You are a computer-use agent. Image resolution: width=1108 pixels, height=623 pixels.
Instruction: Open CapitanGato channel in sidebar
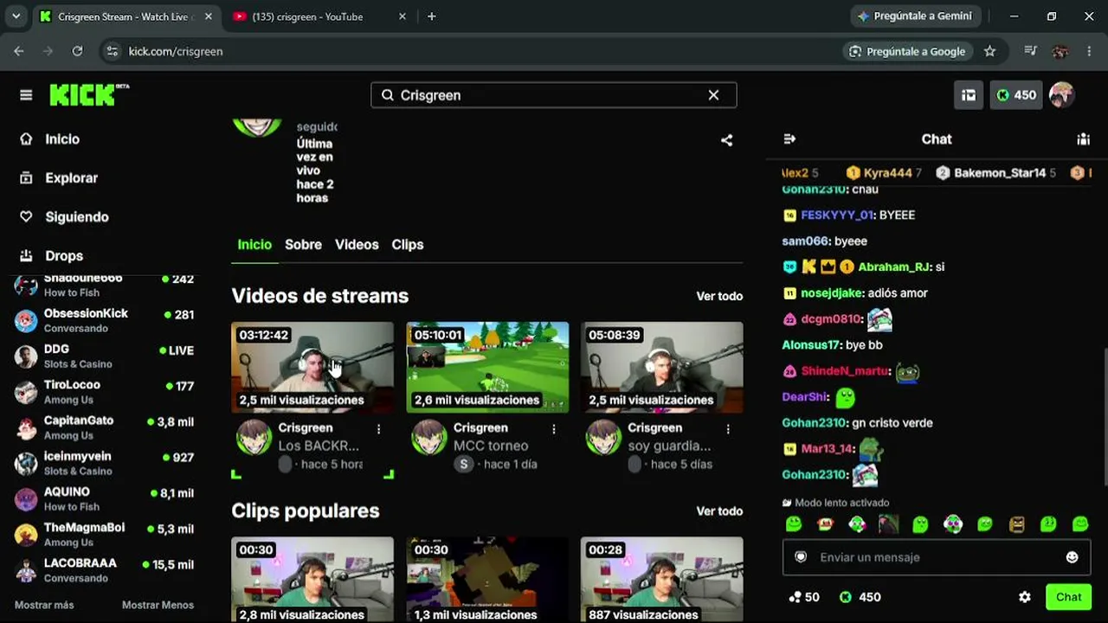click(x=104, y=427)
